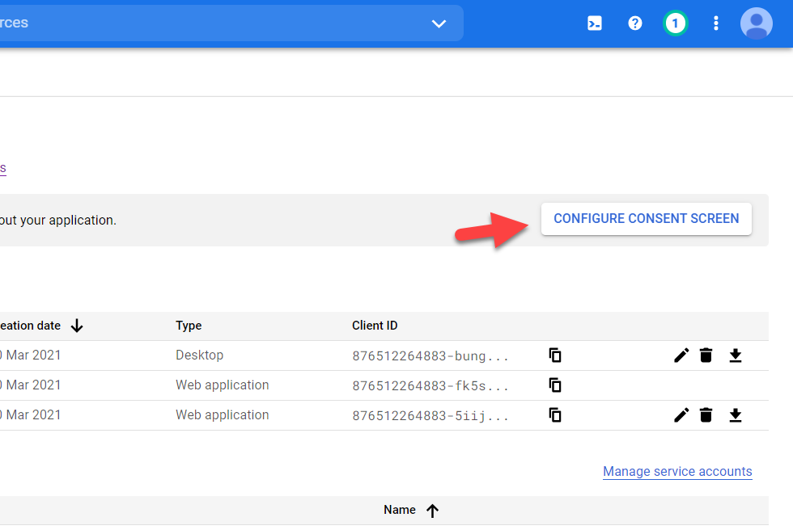Click Configure Consent Screen button

click(646, 219)
